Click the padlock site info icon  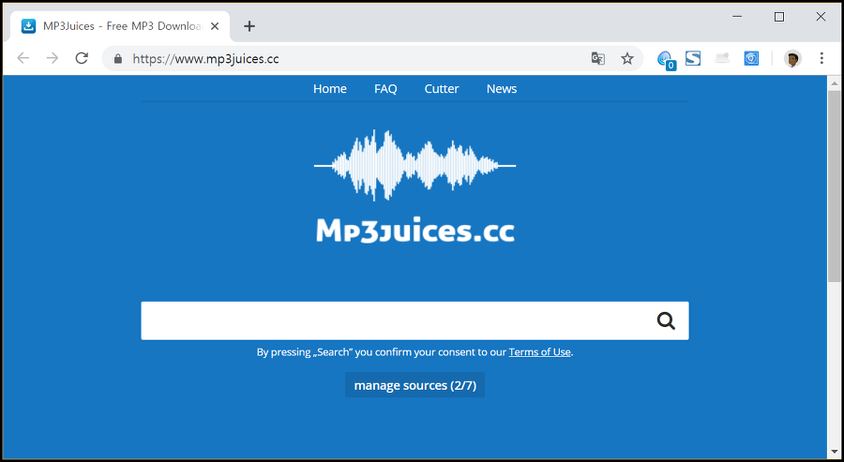tap(118, 59)
